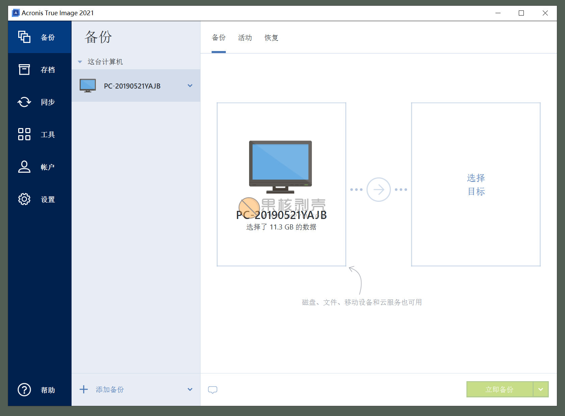The width and height of the screenshot is (565, 416).
Task: Click the hint 磁盘、文件、移动设备和云服务也可用
Action: pyautogui.click(x=362, y=302)
